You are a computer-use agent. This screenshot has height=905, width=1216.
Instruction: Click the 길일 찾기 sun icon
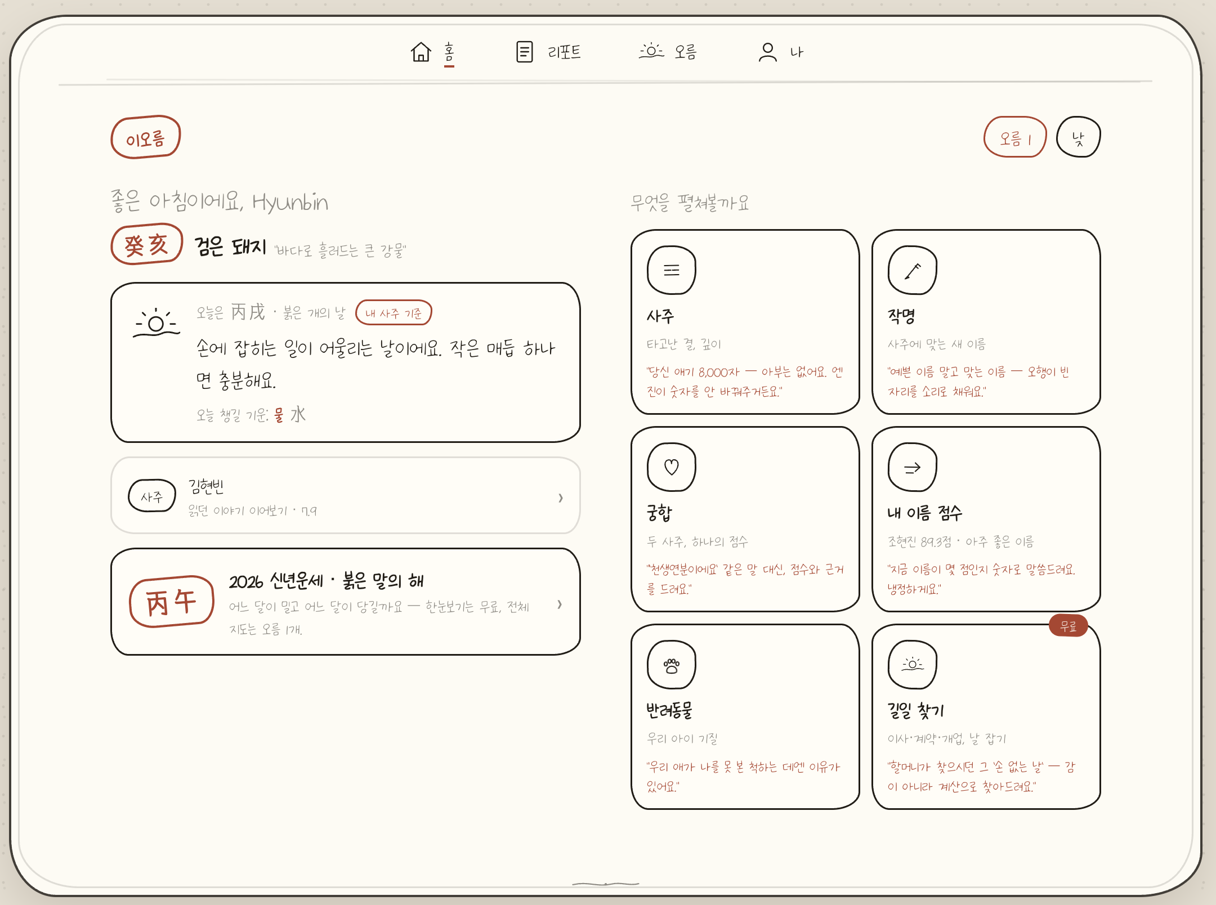tap(913, 665)
